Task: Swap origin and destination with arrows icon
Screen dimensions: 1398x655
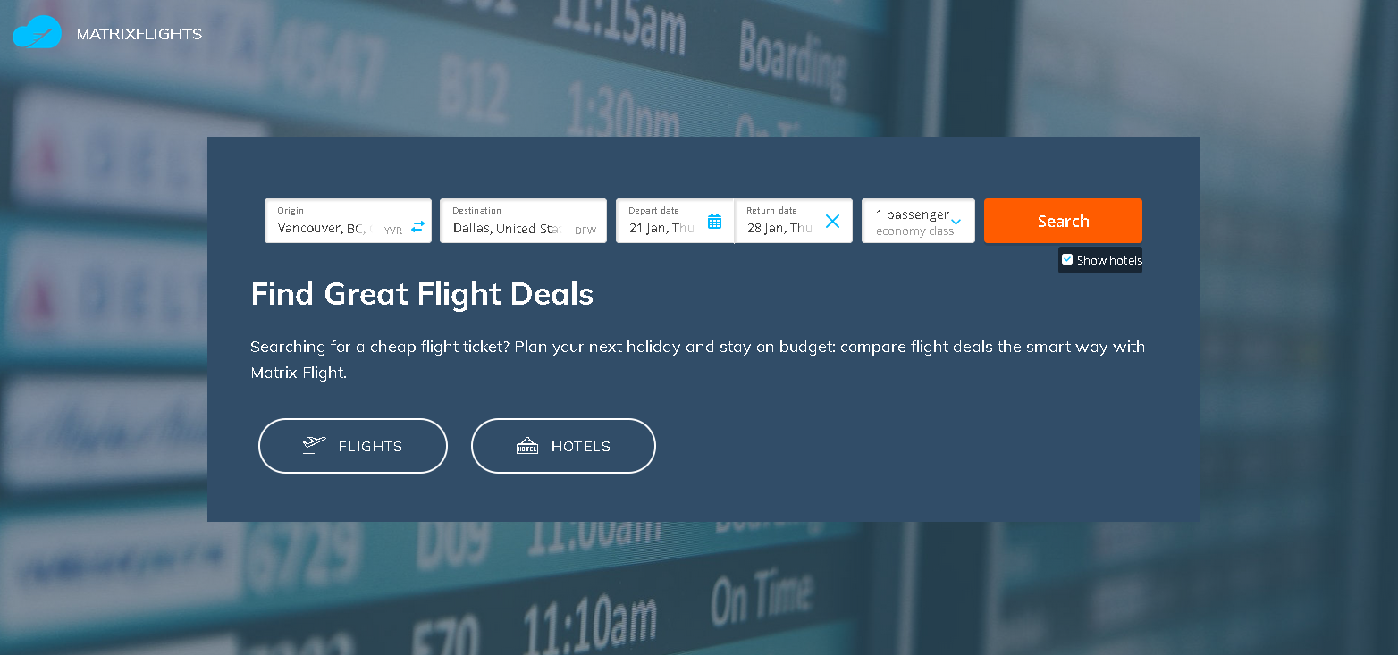Action: 417,227
